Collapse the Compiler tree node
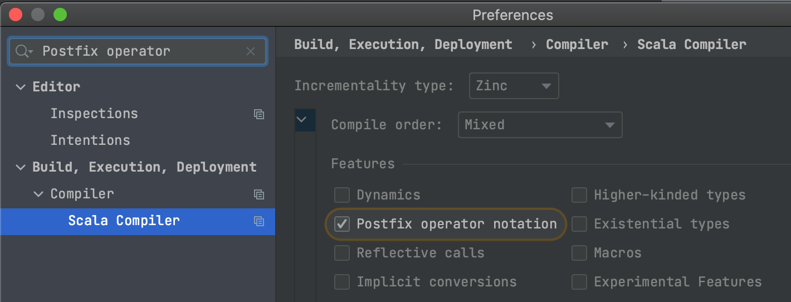Viewport: 791px width, 302px height. tap(38, 194)
